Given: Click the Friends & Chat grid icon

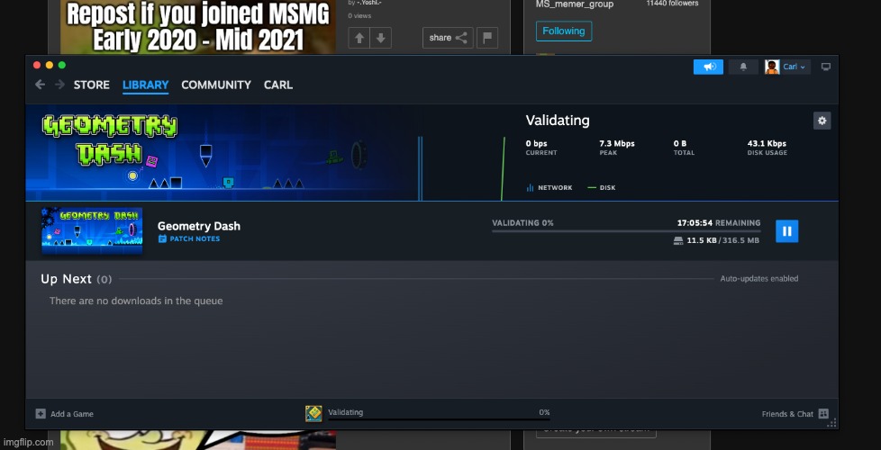Looking at the screenshot, I should pos(823,414).
